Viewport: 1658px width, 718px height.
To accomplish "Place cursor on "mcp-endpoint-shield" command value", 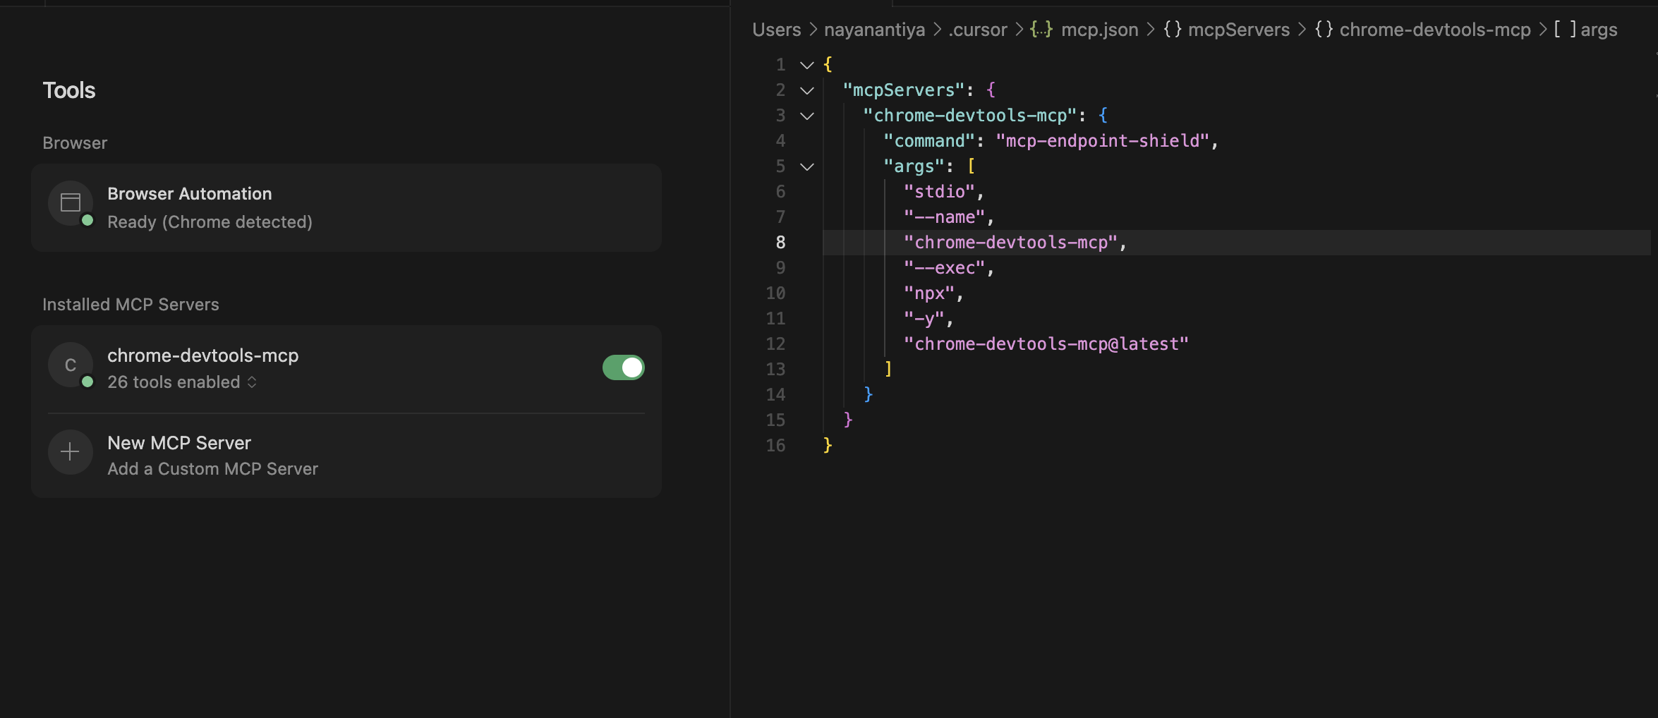I will (1102, 141).
